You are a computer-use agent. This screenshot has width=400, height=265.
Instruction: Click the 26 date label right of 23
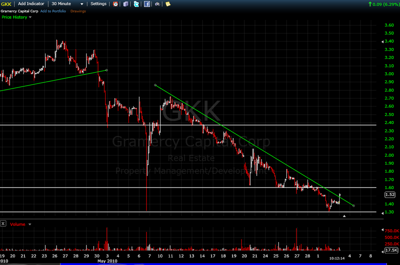[55, 256]
